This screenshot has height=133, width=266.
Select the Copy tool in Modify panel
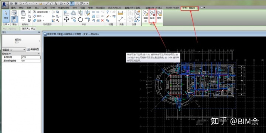pos(74,19)
